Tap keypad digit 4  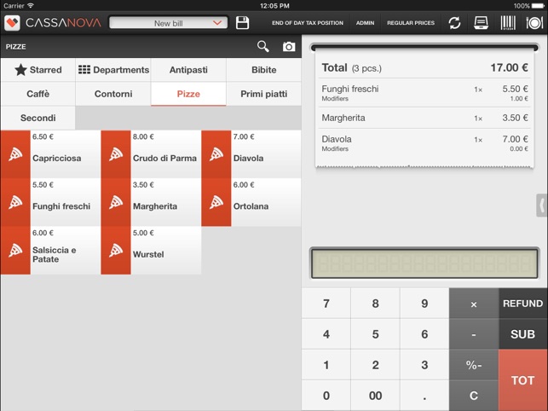(x=326, y=334)
